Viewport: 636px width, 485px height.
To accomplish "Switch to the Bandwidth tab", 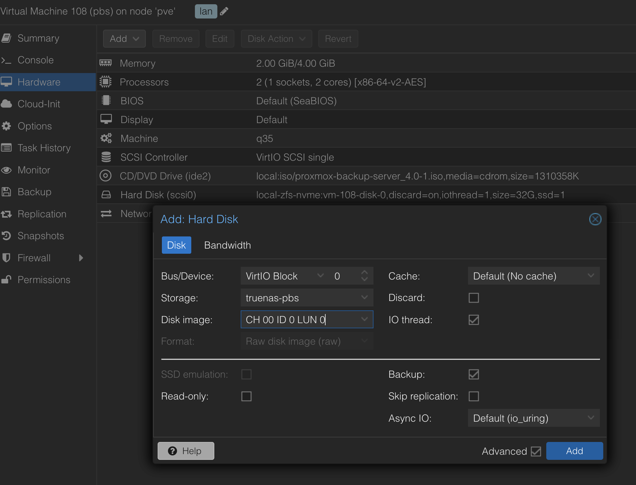I will [x=228, y=245].
